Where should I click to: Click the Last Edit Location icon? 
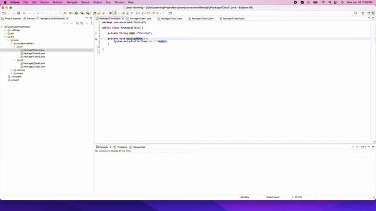click(149, 13)
